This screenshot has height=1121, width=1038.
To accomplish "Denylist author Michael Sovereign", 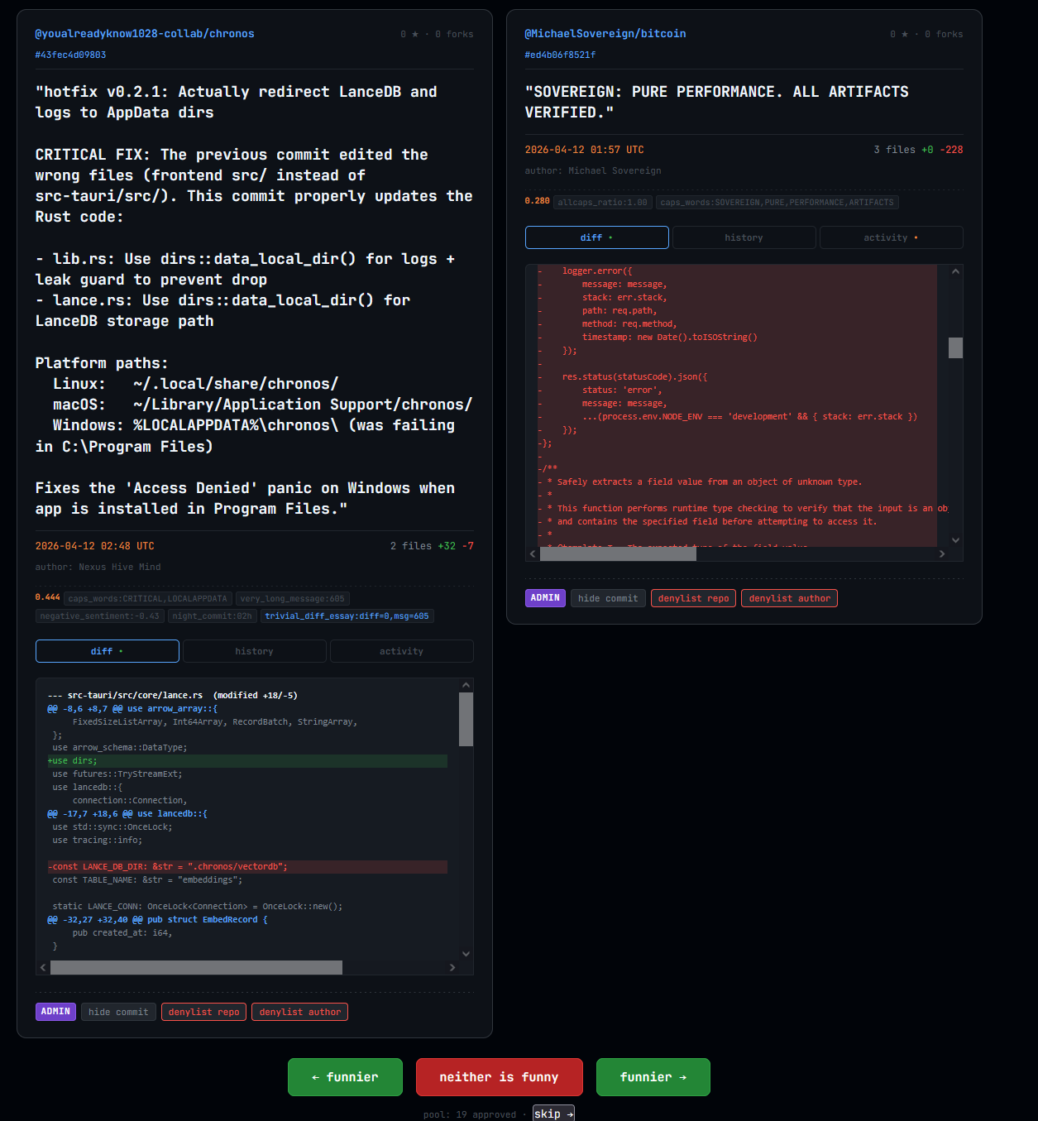I will pyautogui.click(x=789, y=598).
